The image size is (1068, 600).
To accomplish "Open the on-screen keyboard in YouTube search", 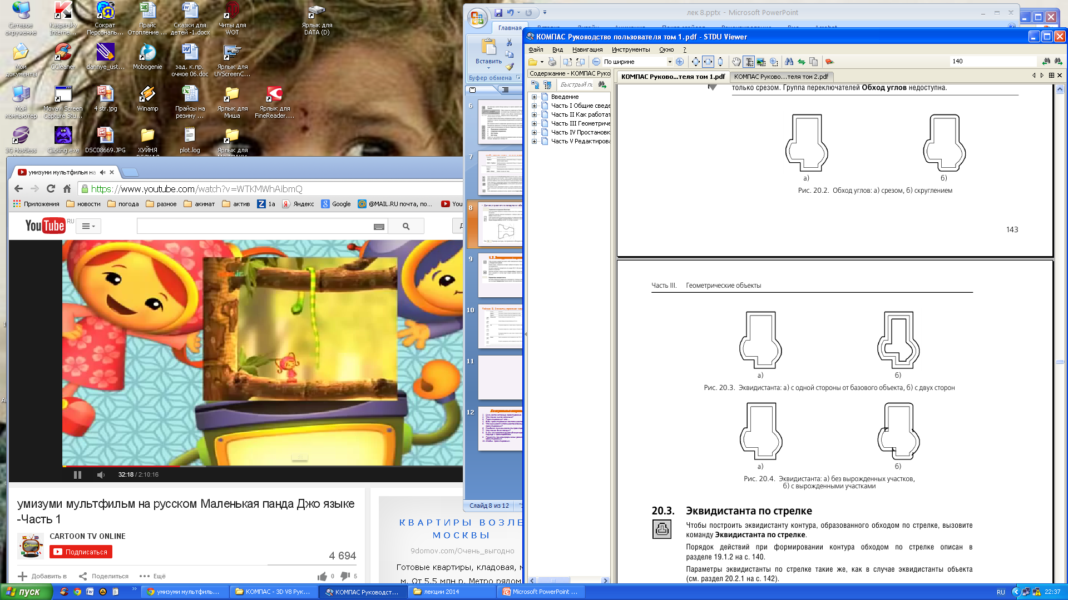I will (379, 227).
